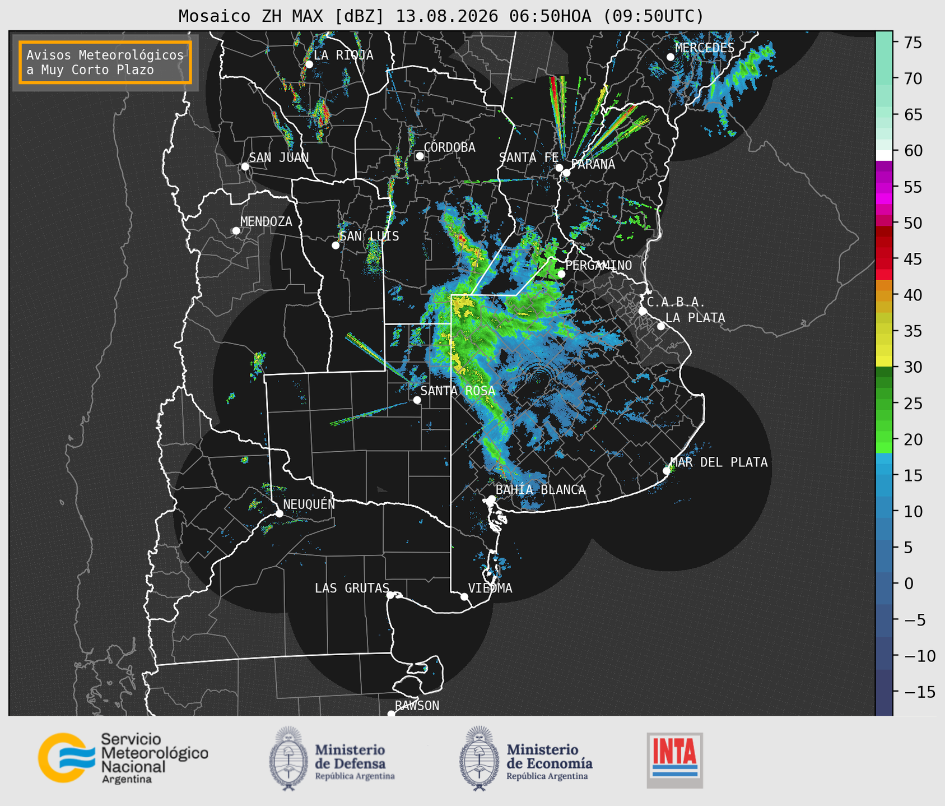Select the Neuquén city marker
Viewport: 945px width, 806px height.
coord(279,513)
